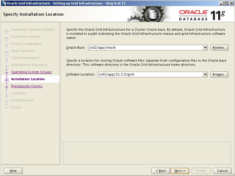The image size is (235, 176).
Task: Click the Prerequisite Checks step bullet
Action: click(x=6, y=86)
